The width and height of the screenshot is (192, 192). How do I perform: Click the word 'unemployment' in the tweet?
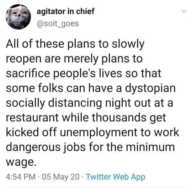pos(98,133)
